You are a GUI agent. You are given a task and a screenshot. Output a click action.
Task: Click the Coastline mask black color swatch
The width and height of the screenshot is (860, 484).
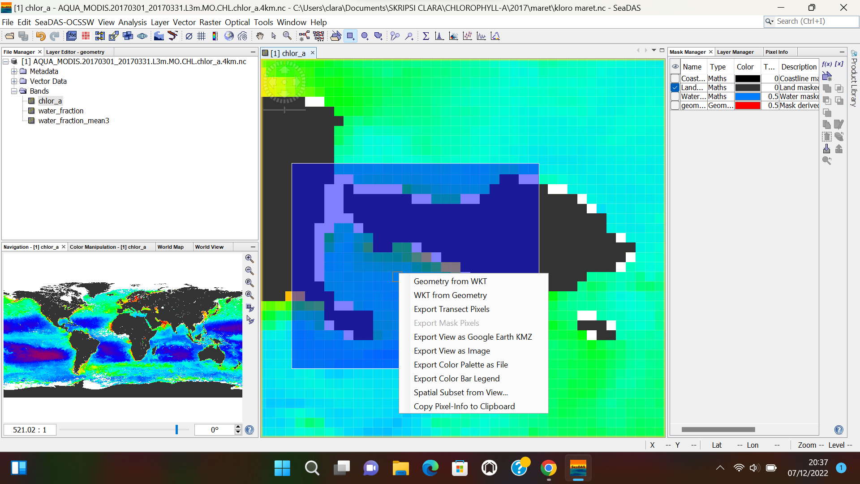[748, 78]
